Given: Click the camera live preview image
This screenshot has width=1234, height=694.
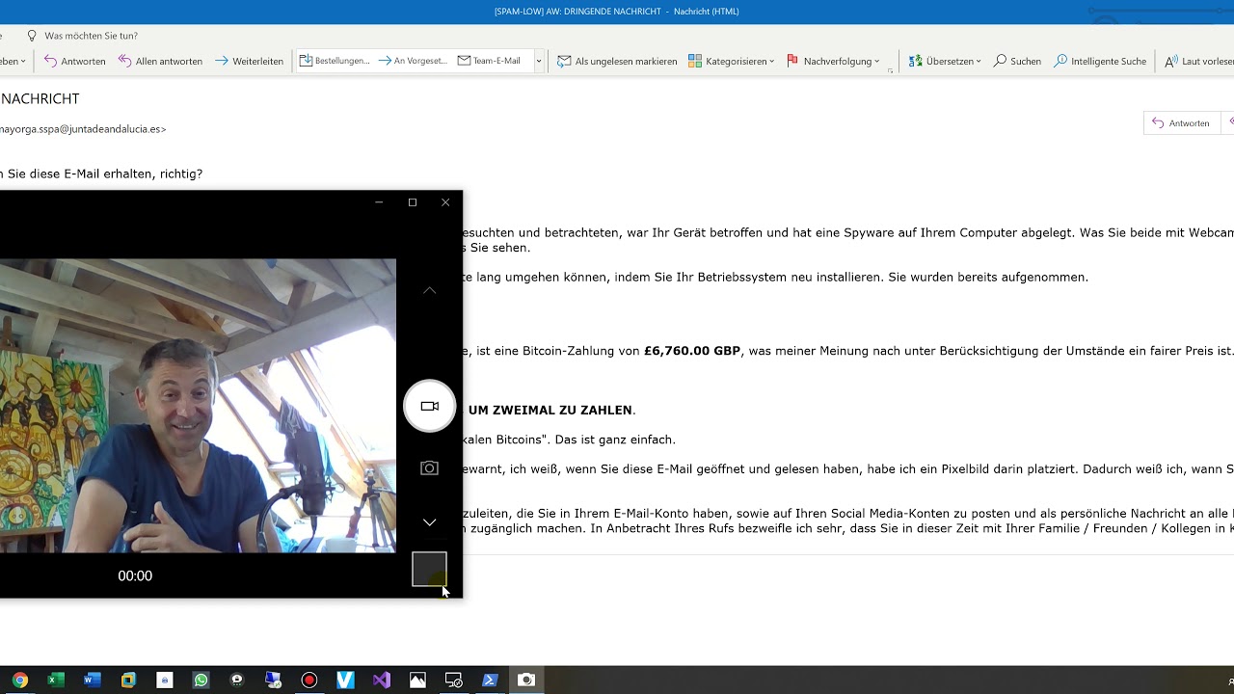Looking at the screenshot, I should (x=198, y=406).
